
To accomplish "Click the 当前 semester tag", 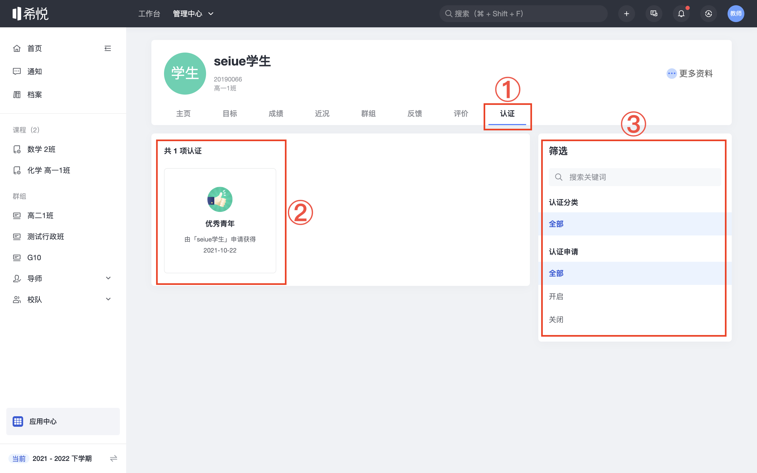I will pos(19,459).
